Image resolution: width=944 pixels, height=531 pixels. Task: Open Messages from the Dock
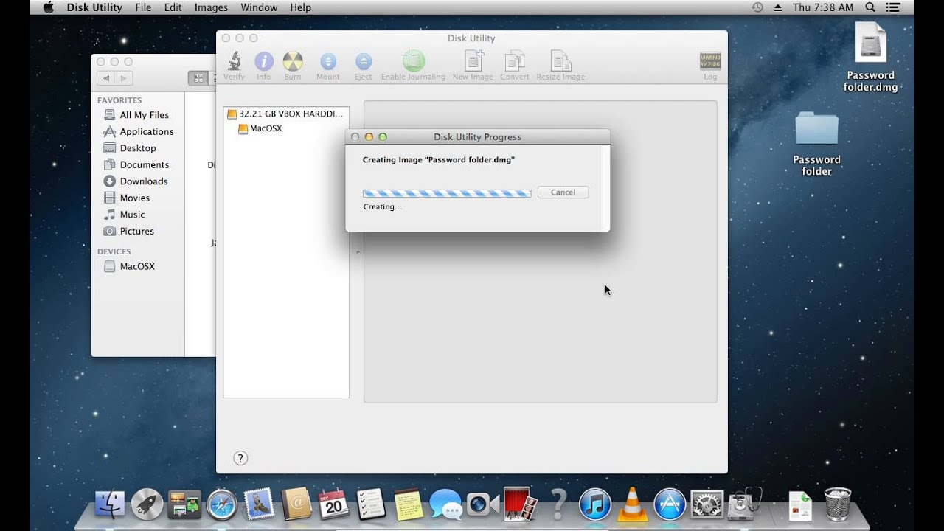[445, 506]
